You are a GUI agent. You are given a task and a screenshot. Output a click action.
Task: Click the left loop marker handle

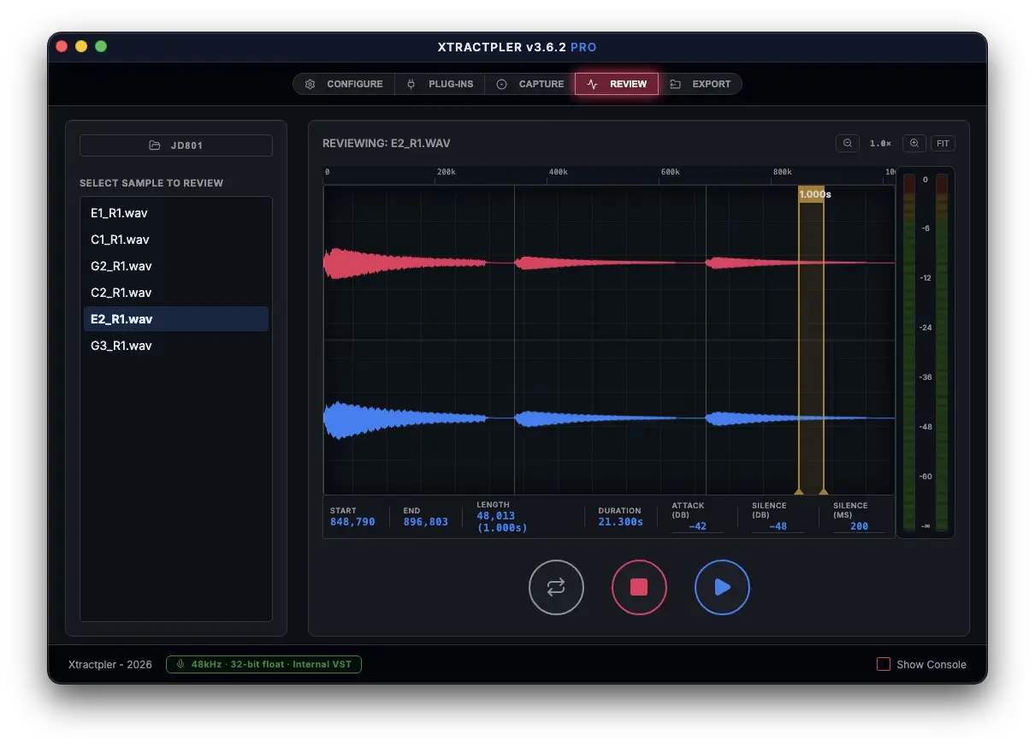pyautogui.click(x=799, y=491)
